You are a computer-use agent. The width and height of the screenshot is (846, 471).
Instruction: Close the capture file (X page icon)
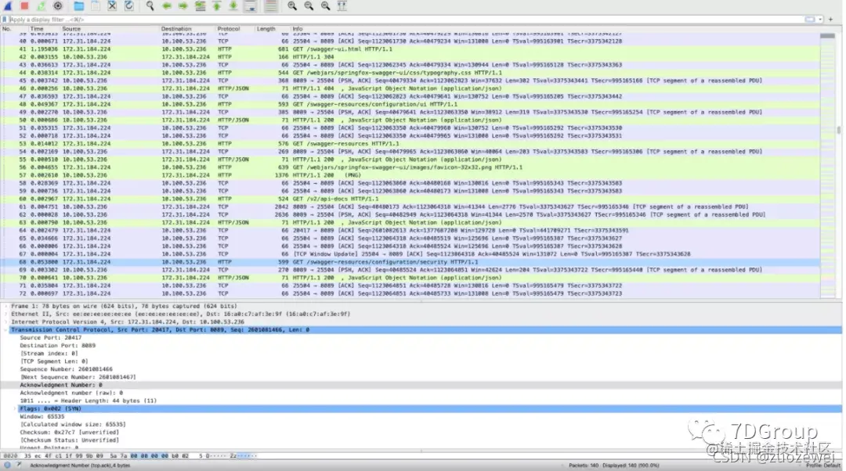pos(112,6)
